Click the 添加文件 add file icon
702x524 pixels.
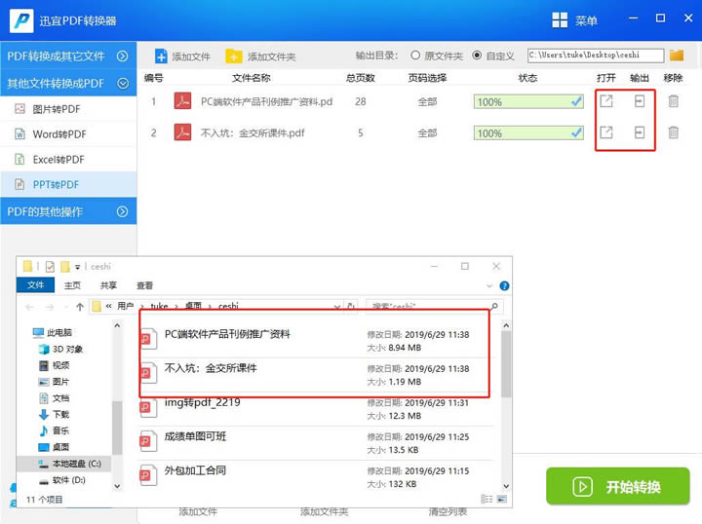(x=161, y=56)
